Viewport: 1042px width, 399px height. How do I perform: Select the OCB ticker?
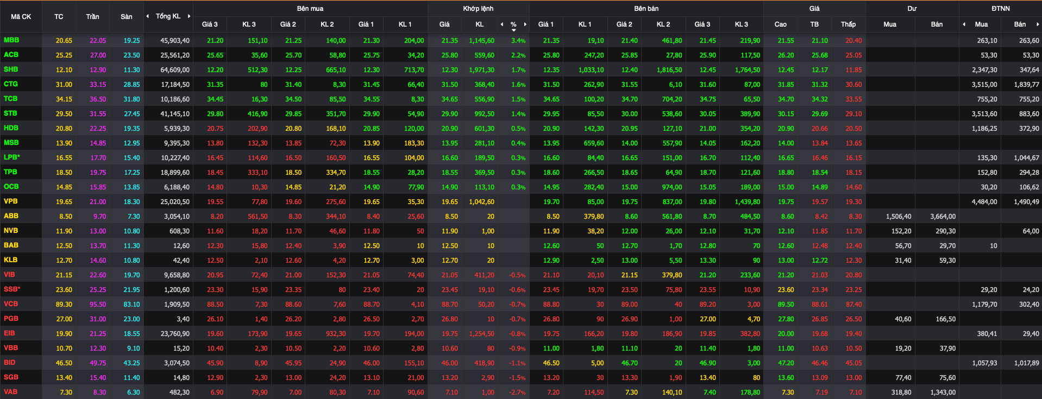point(11,187)
